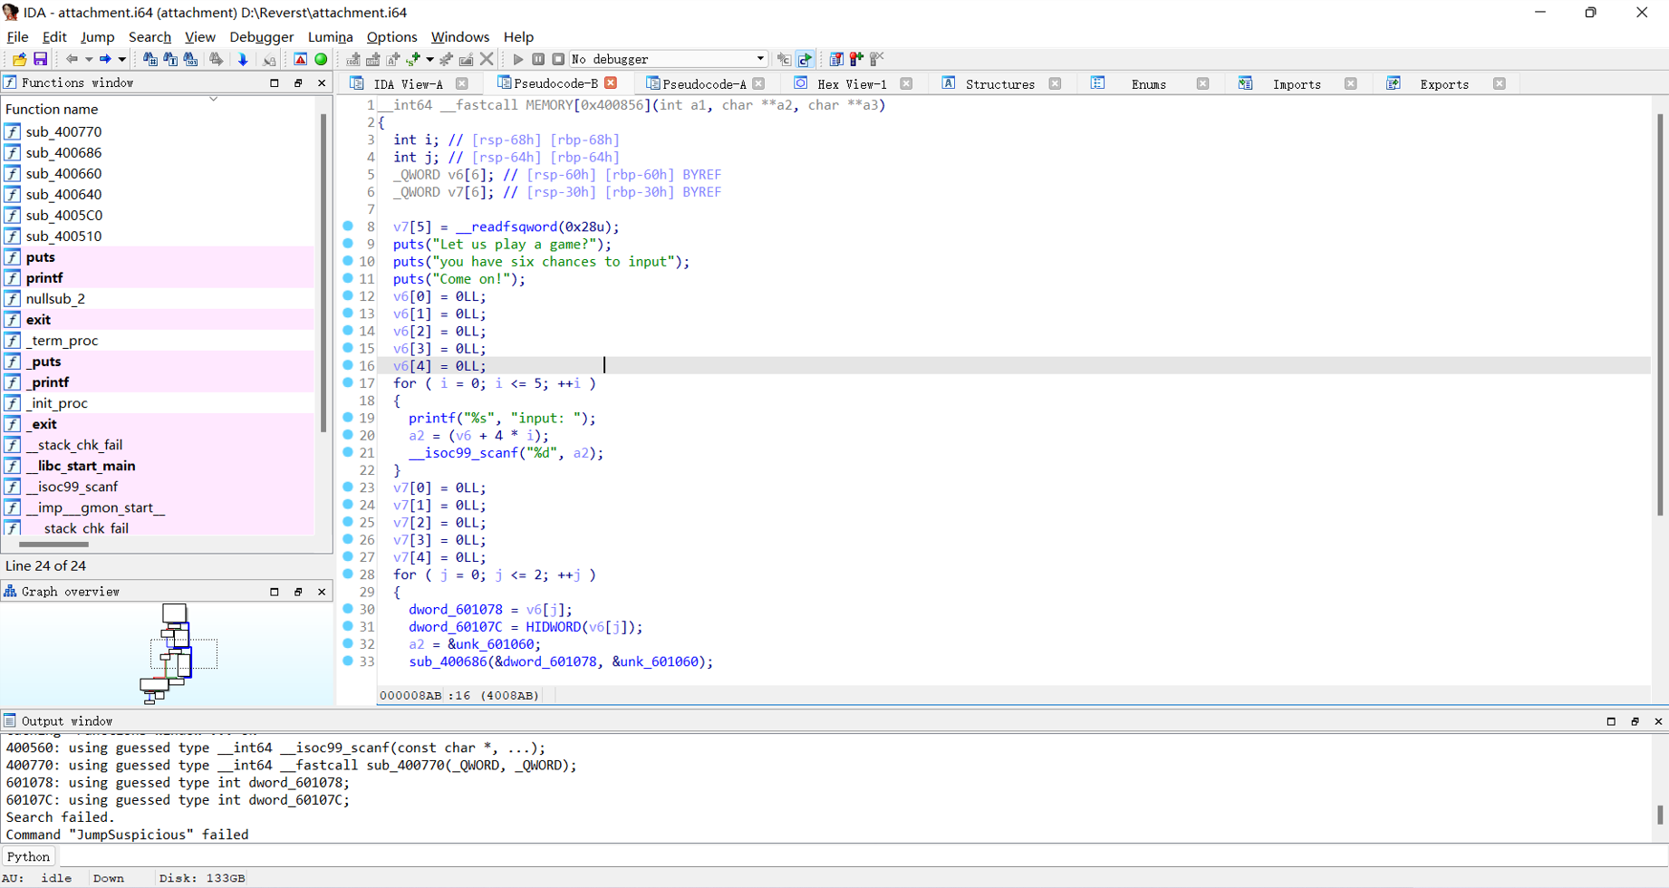
Task: Select the __libc_start_main function row
Action: [159, 466]
